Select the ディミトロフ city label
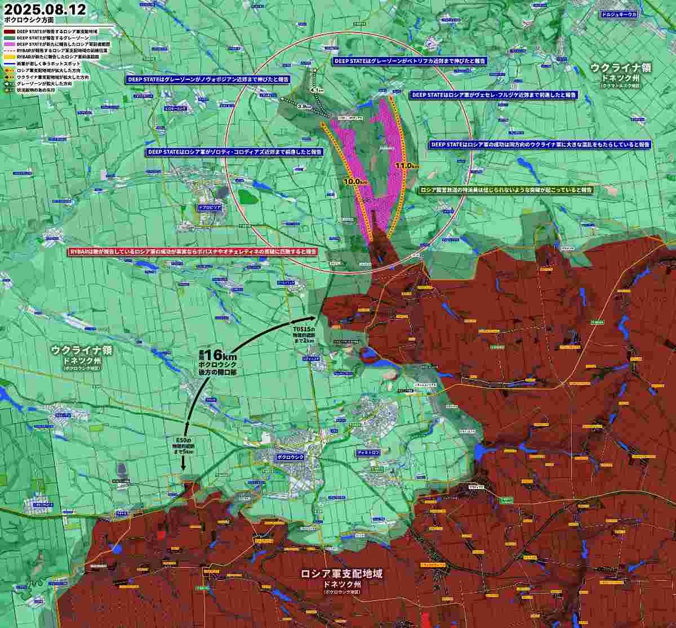 tap(368, 452)
